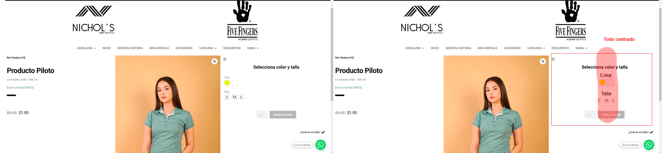The height and width of the screenshot is (153, 662).
Task: Choose the yellow color swatch
Action: 227,83
